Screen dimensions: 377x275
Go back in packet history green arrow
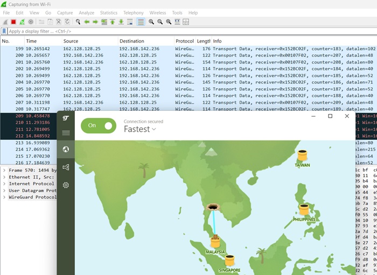point(87,22)
